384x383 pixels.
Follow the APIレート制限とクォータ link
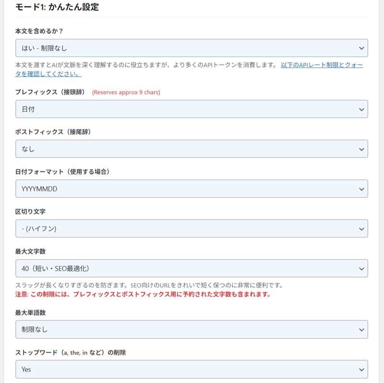pyautogui.click(x=322, y=65)
